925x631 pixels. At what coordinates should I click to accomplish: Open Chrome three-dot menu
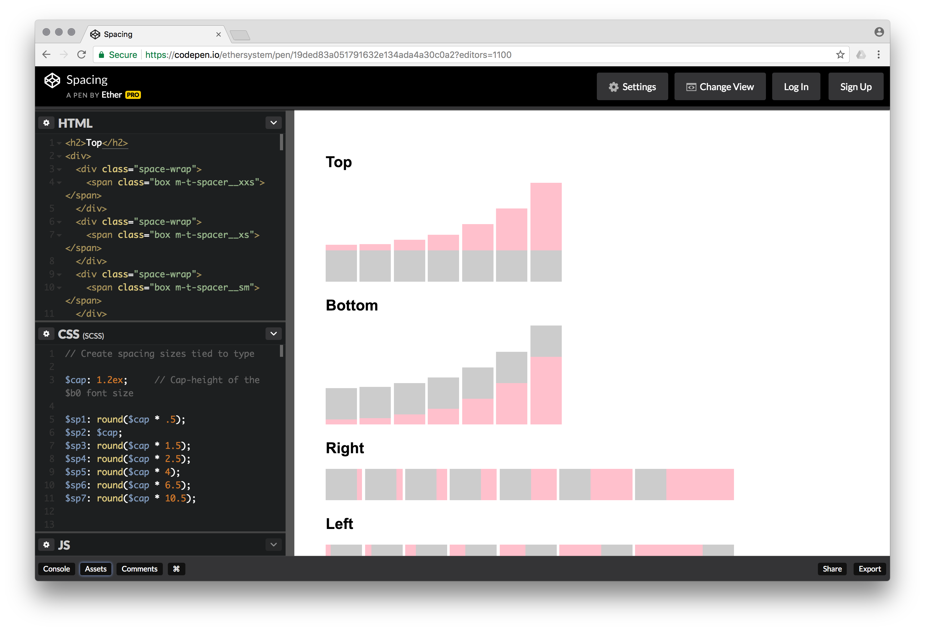(878, 55)
